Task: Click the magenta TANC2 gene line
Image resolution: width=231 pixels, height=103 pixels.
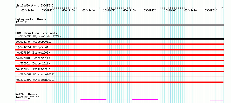Action: click(x=119, y=100)
